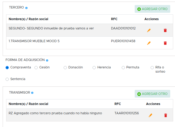This screenshot has height=127, width=175.
Task: Select the Compraventa option
Action: [x=7, y=68]
